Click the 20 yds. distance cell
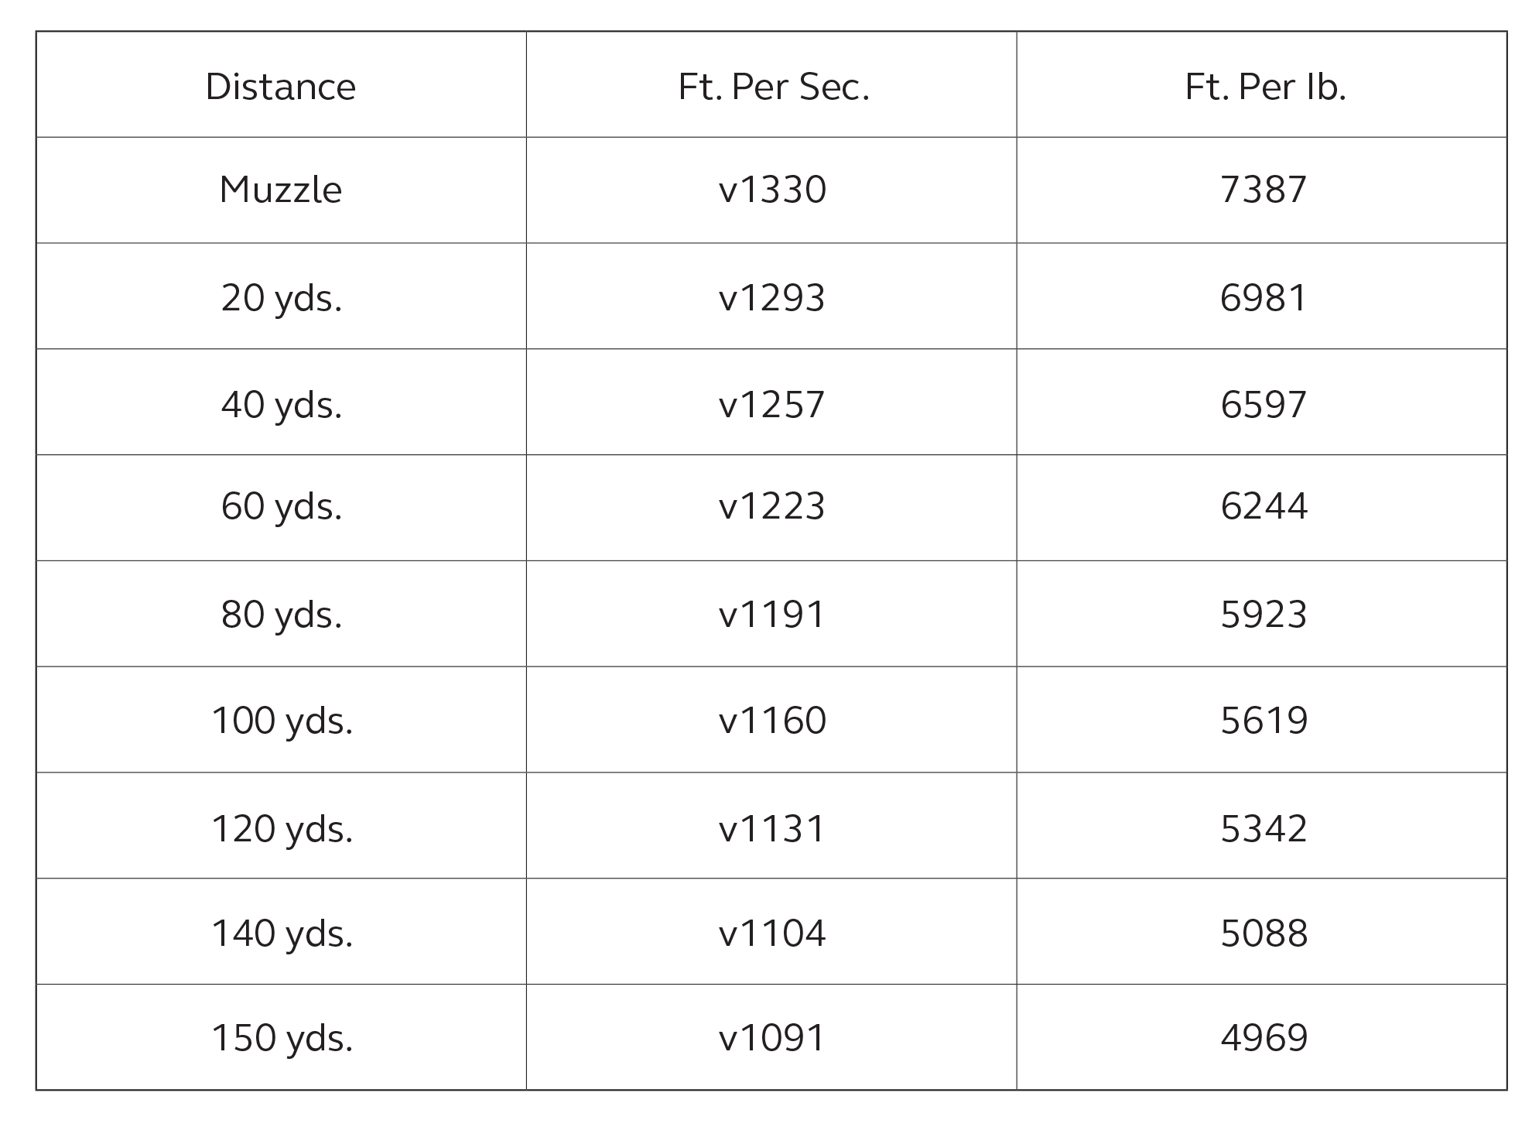Image resolution: width=1539 pixels, height=1127 pixels. point(281,296)
